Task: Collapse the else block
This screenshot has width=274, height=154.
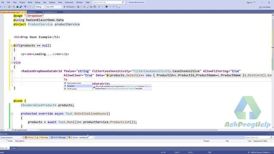Action: [x=12, y=62]
